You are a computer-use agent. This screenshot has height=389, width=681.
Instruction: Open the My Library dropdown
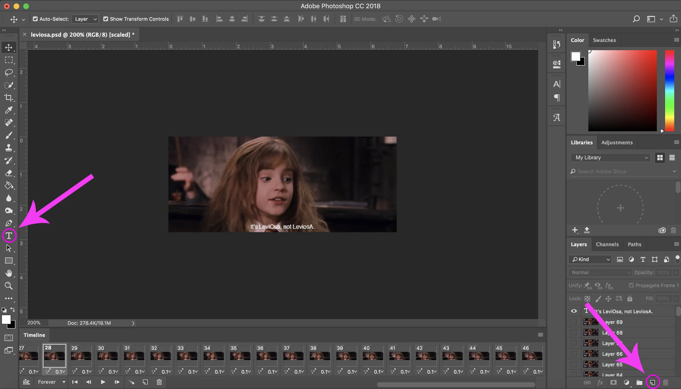(x=610, y=157)
